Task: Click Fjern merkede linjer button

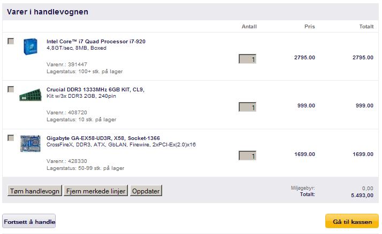Action: point(96,191)
